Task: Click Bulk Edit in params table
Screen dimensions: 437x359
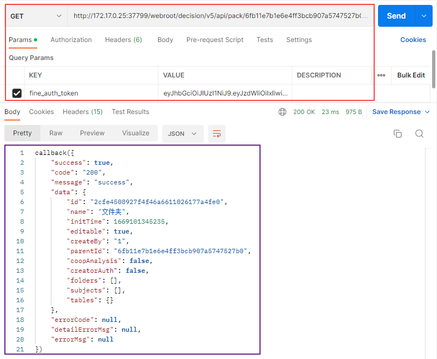Action: [x=411, y=75]
